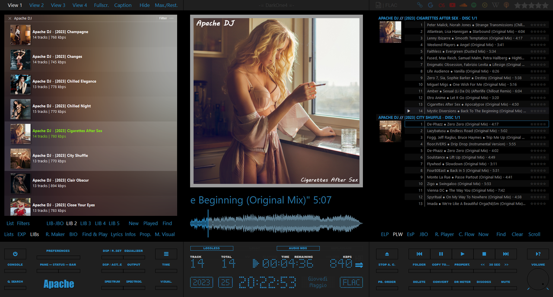This screenshot has width=553, height=297.
Task: Open the Last.fm icon
Action: coord(441,5)
